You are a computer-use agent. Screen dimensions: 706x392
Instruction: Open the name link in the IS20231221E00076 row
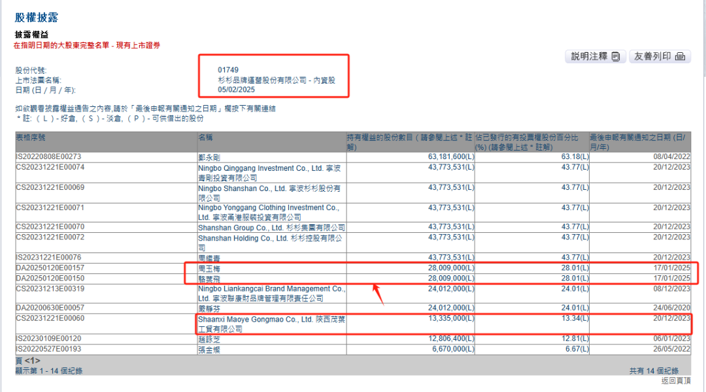point(209,258)
